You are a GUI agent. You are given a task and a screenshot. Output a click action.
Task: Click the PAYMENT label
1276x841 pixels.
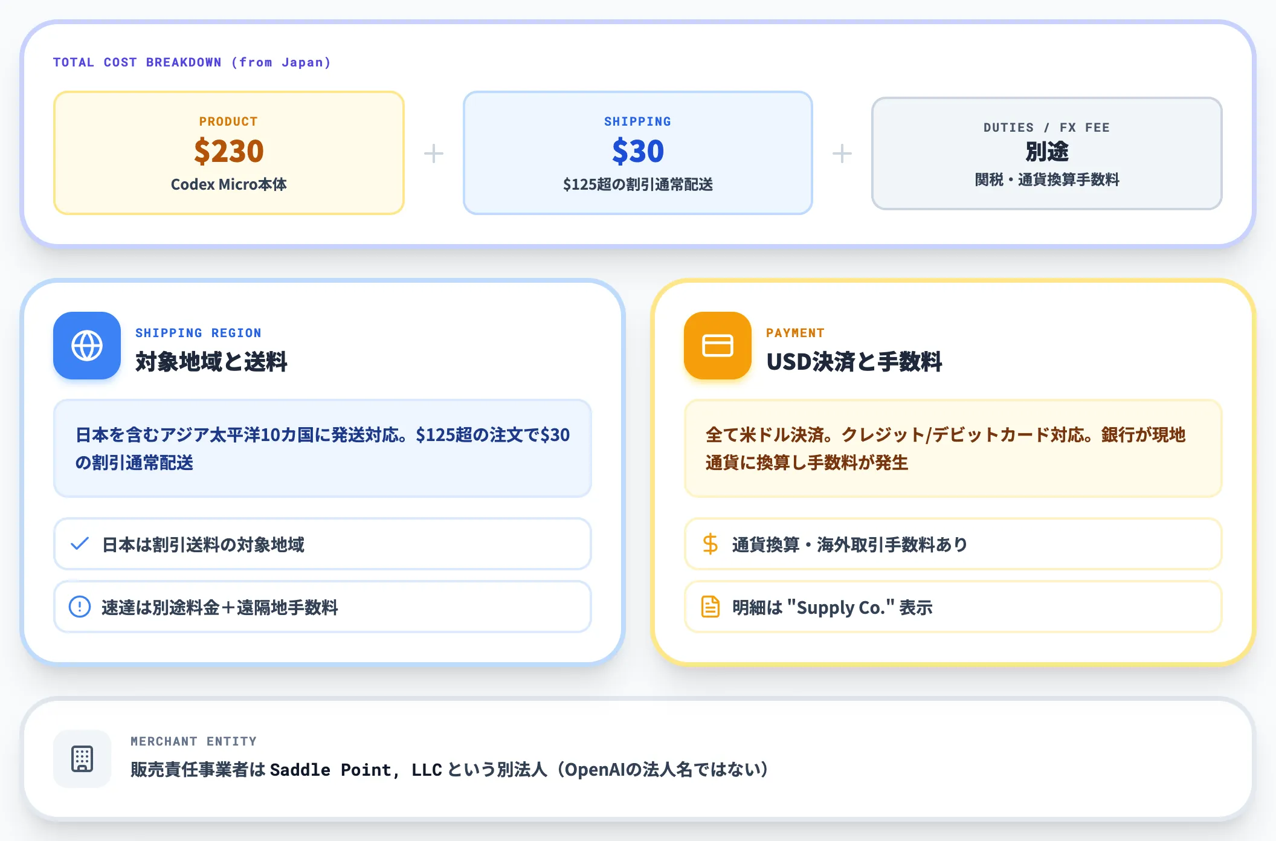[795, 333]
